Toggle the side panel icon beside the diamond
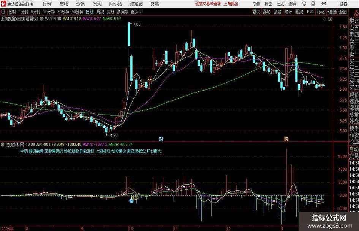 pyautogui.click(x=330, y=19)
